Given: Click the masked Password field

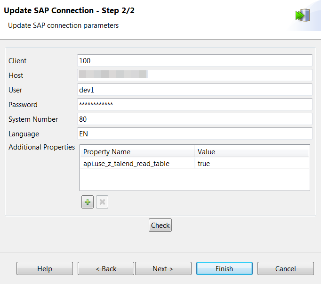Looking at the screenshot, I should (x=194, y=105).
